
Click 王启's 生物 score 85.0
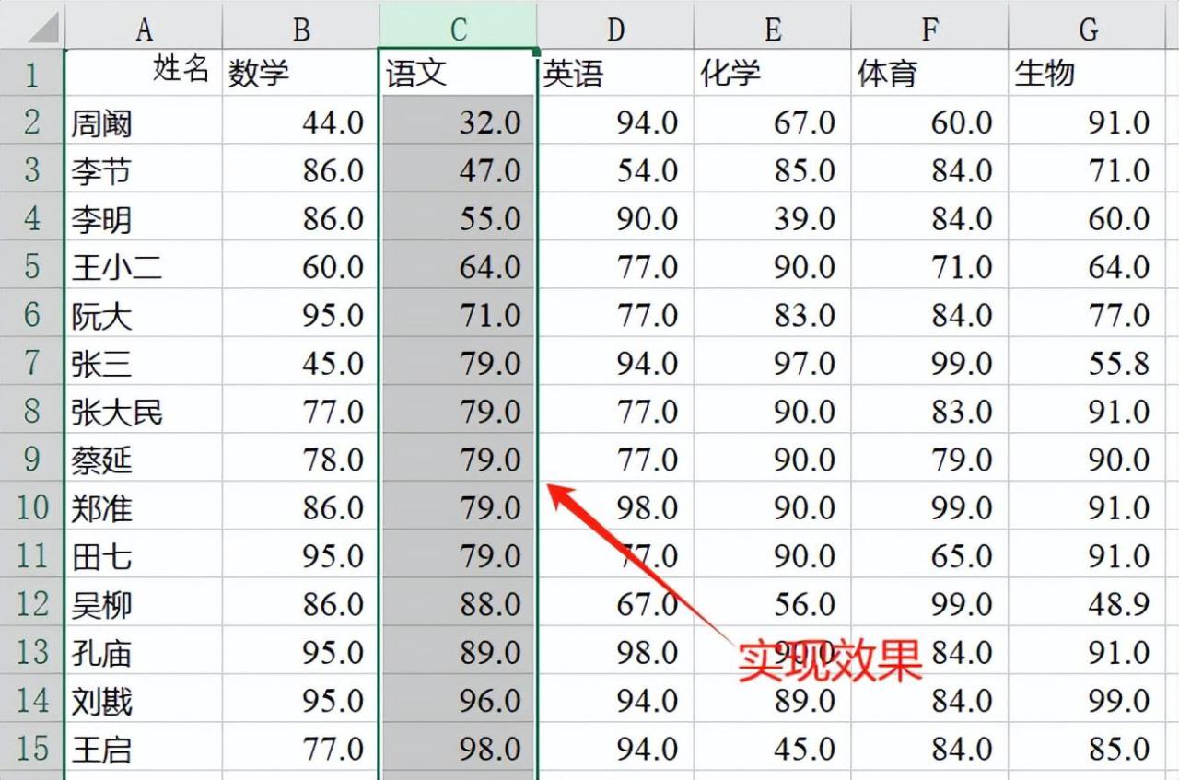coord(1088,747)
